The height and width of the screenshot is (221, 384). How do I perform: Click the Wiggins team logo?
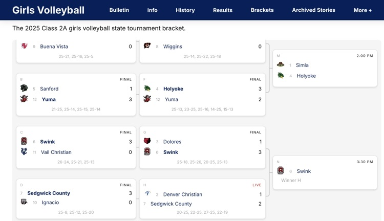147,47
